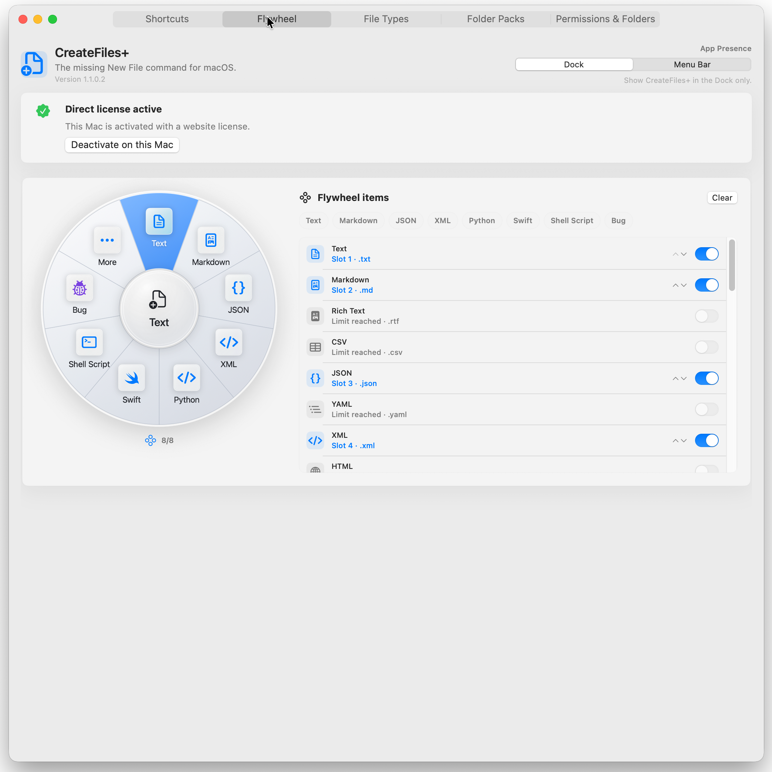Open the File Types tab
The image size is (772, 772).
click(x=386, y=19)
